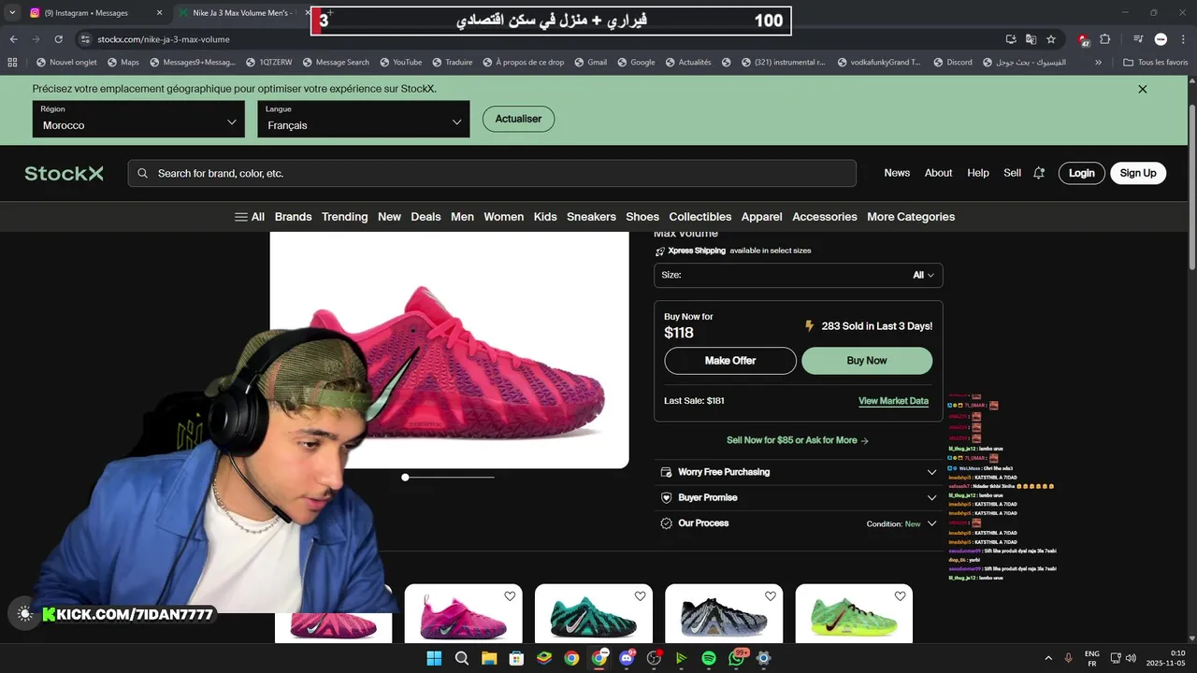Open the Sneakers category menu
Screen dimensions: 1197x673
click(x=591, y=217)
